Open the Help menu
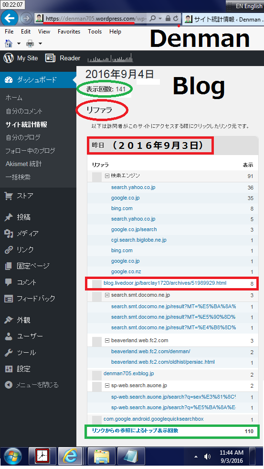 [x=115, y=32]
